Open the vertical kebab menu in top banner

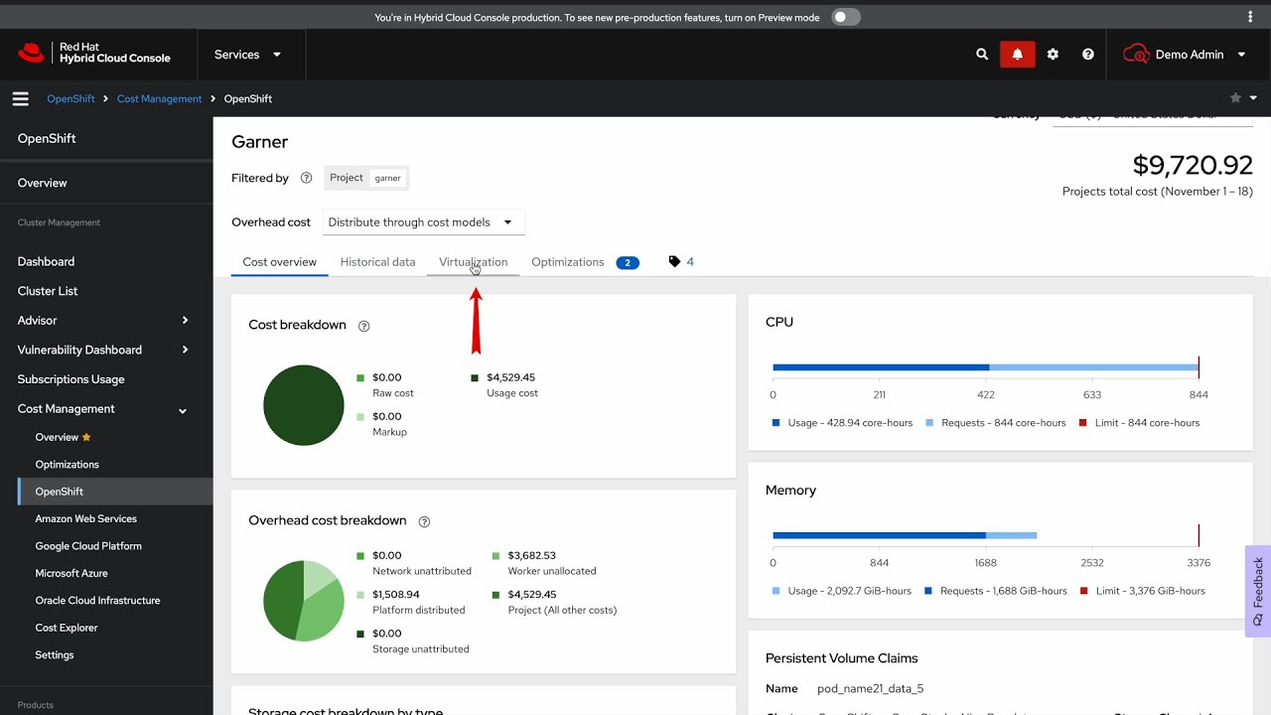click(1250, 17)
